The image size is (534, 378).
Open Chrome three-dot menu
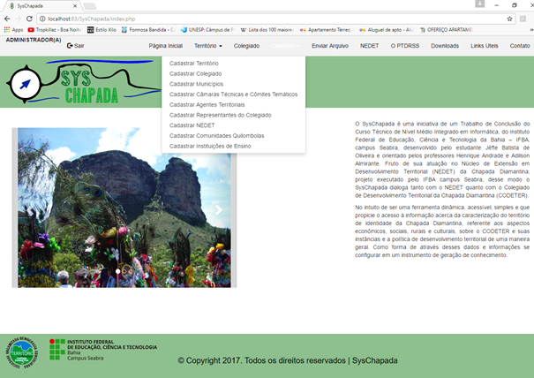[x=523, y=18]
